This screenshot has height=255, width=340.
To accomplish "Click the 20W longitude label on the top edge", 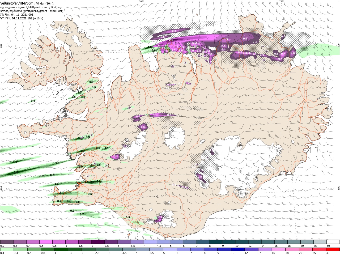I will [x=141, y=1].
